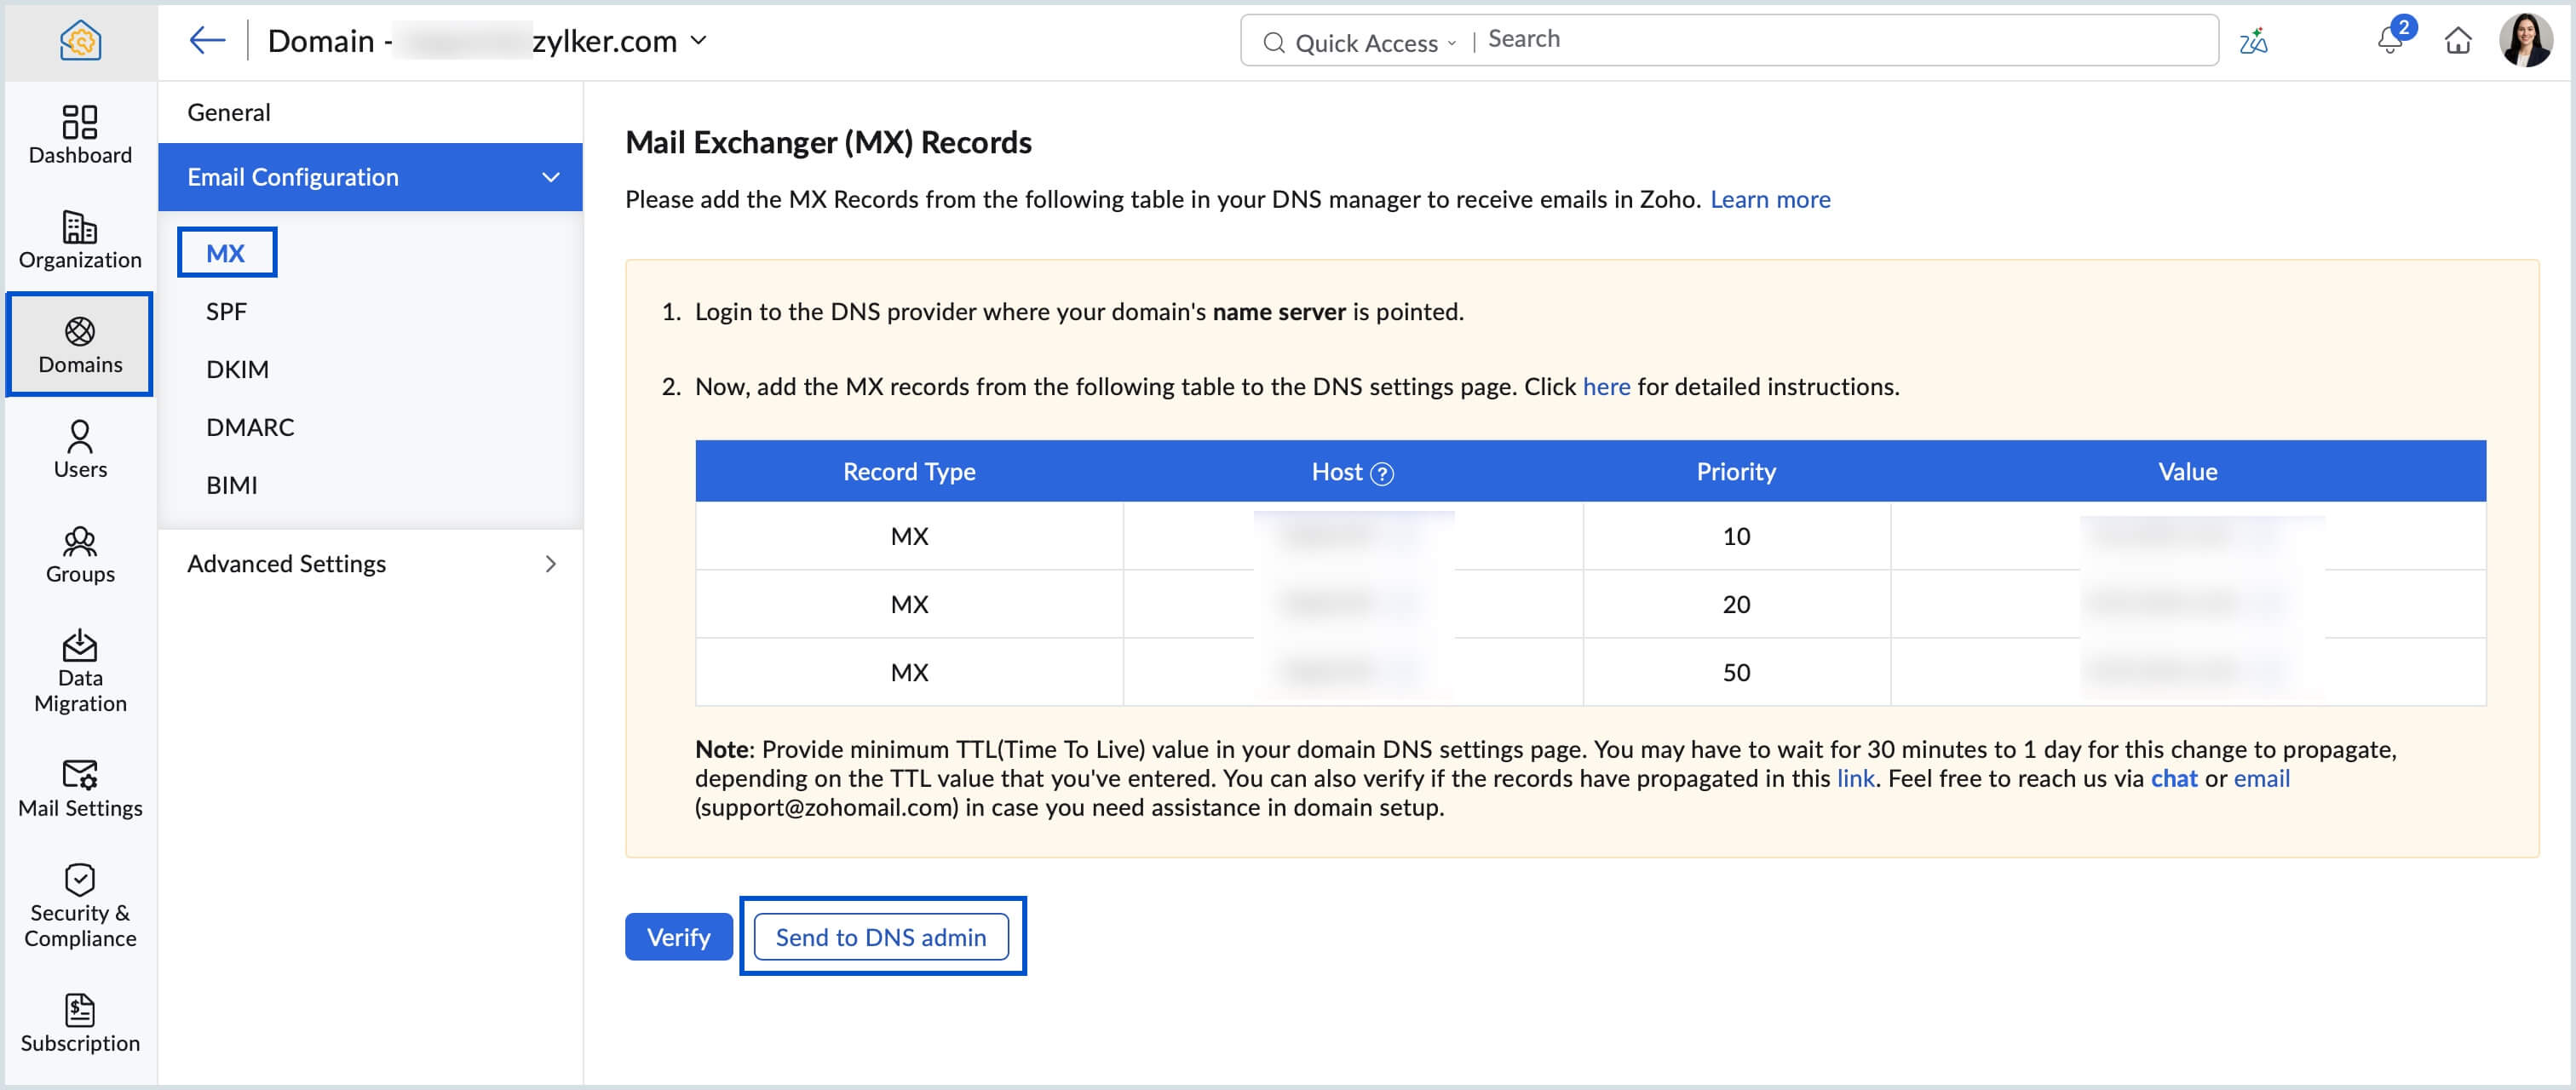
Task: Select the DMARC configuration item
Action: click(x=250, y=427)
